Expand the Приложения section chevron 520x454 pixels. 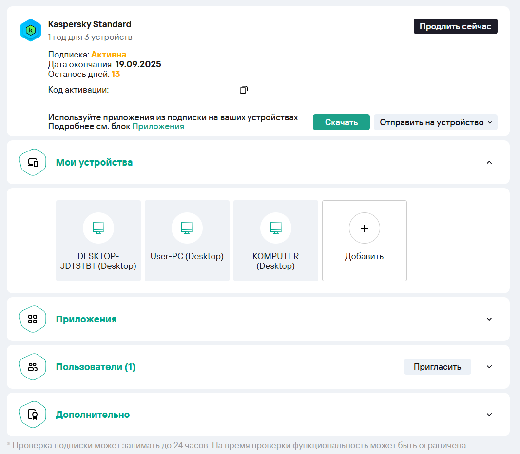[489, 319]
